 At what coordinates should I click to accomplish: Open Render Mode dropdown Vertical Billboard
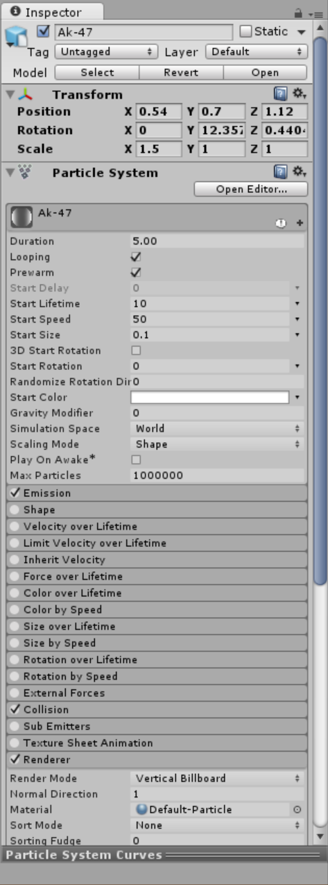[x=217, y=778]
